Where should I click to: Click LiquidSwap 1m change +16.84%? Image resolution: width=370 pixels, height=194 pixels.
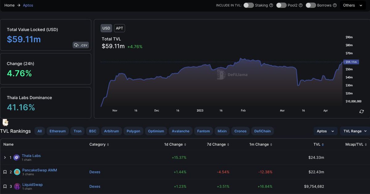[x=265, y=186]
